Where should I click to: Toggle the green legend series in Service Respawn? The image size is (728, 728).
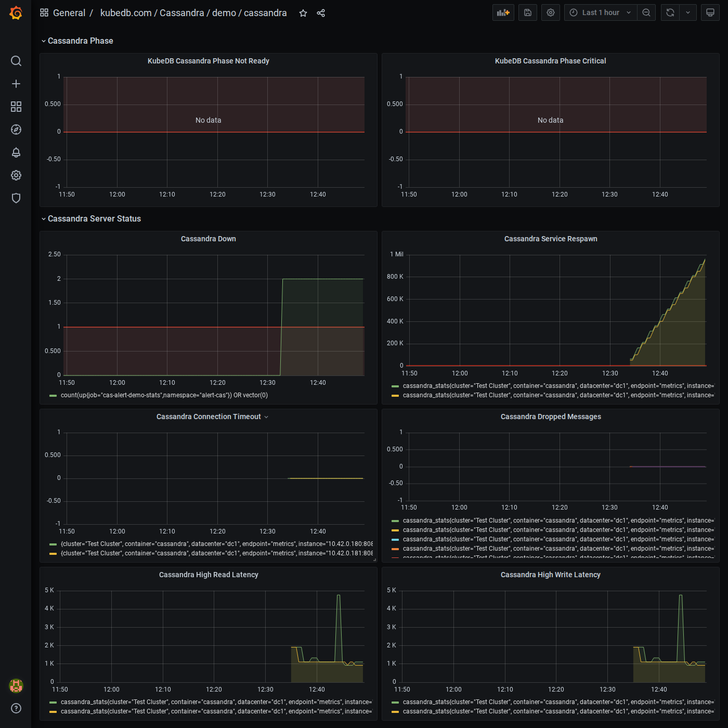pyautogui.click(x=558, y=386)
